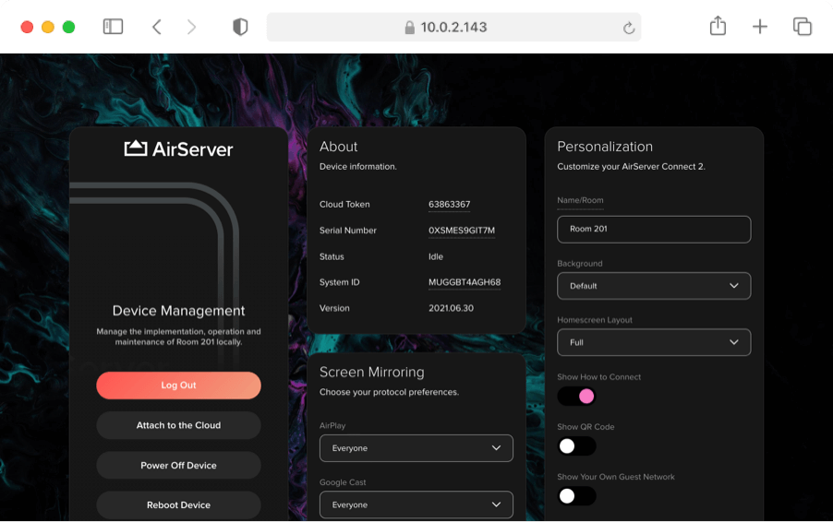
Task: Disable the Show How to Connect toggle
Action: (576, 397)
